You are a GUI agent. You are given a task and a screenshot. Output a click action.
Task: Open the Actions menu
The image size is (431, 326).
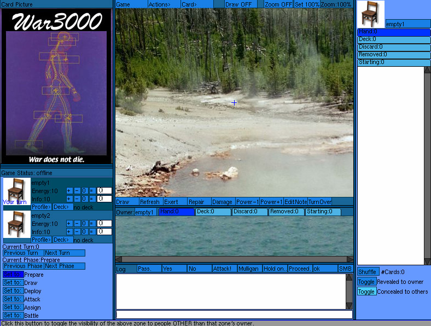pyautogui.click(x=164, y=4)
